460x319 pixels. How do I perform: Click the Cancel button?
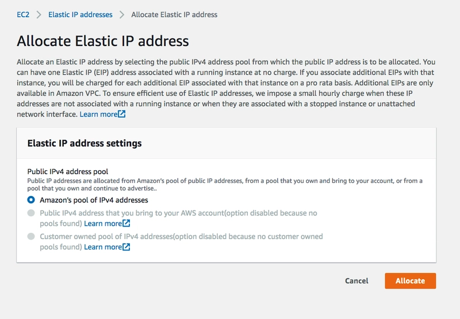356,281
